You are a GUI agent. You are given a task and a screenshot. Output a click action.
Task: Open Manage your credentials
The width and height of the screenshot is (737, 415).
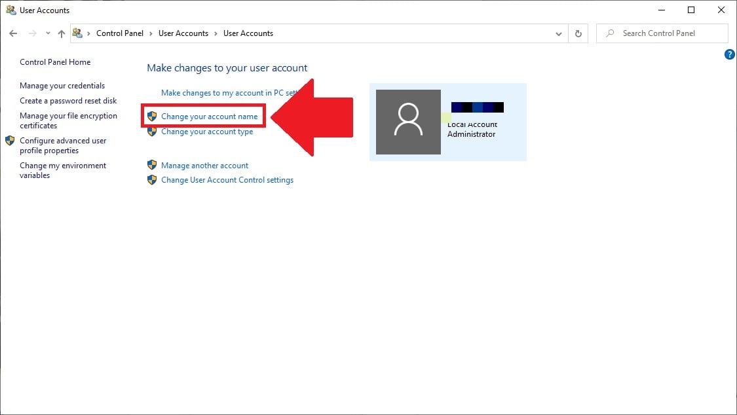pyautogui.click(x=62, y=86)
